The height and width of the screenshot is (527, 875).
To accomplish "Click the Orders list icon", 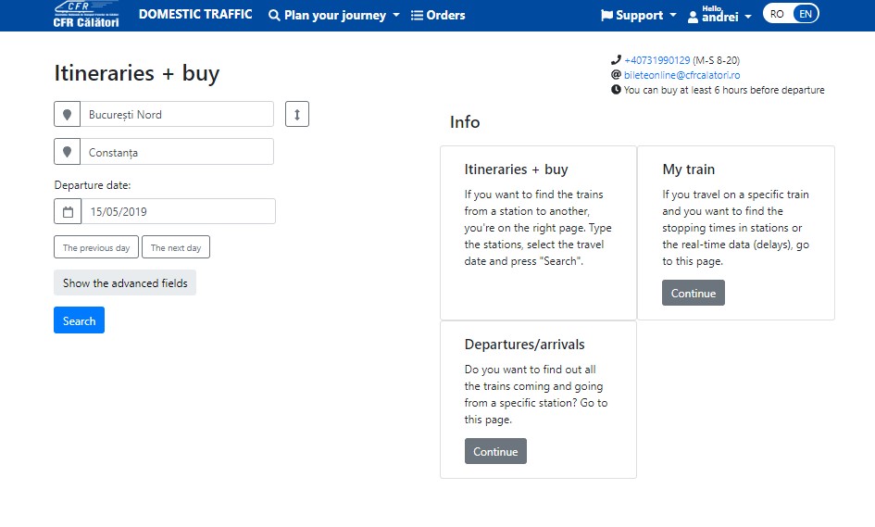I will click(x=417, y=16).
